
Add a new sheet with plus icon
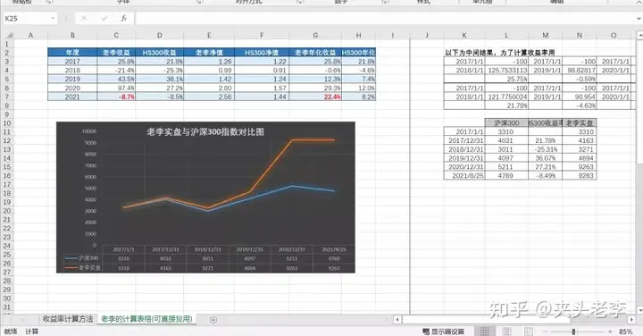point(213,320)
